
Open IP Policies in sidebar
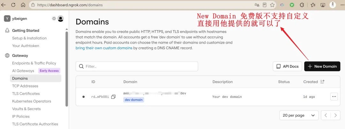click(x=21, y=117)
